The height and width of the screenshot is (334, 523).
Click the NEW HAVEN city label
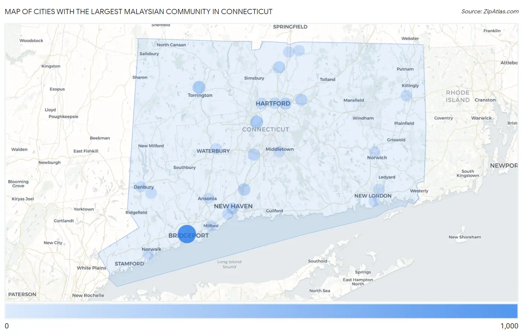(x=233, y=206)
